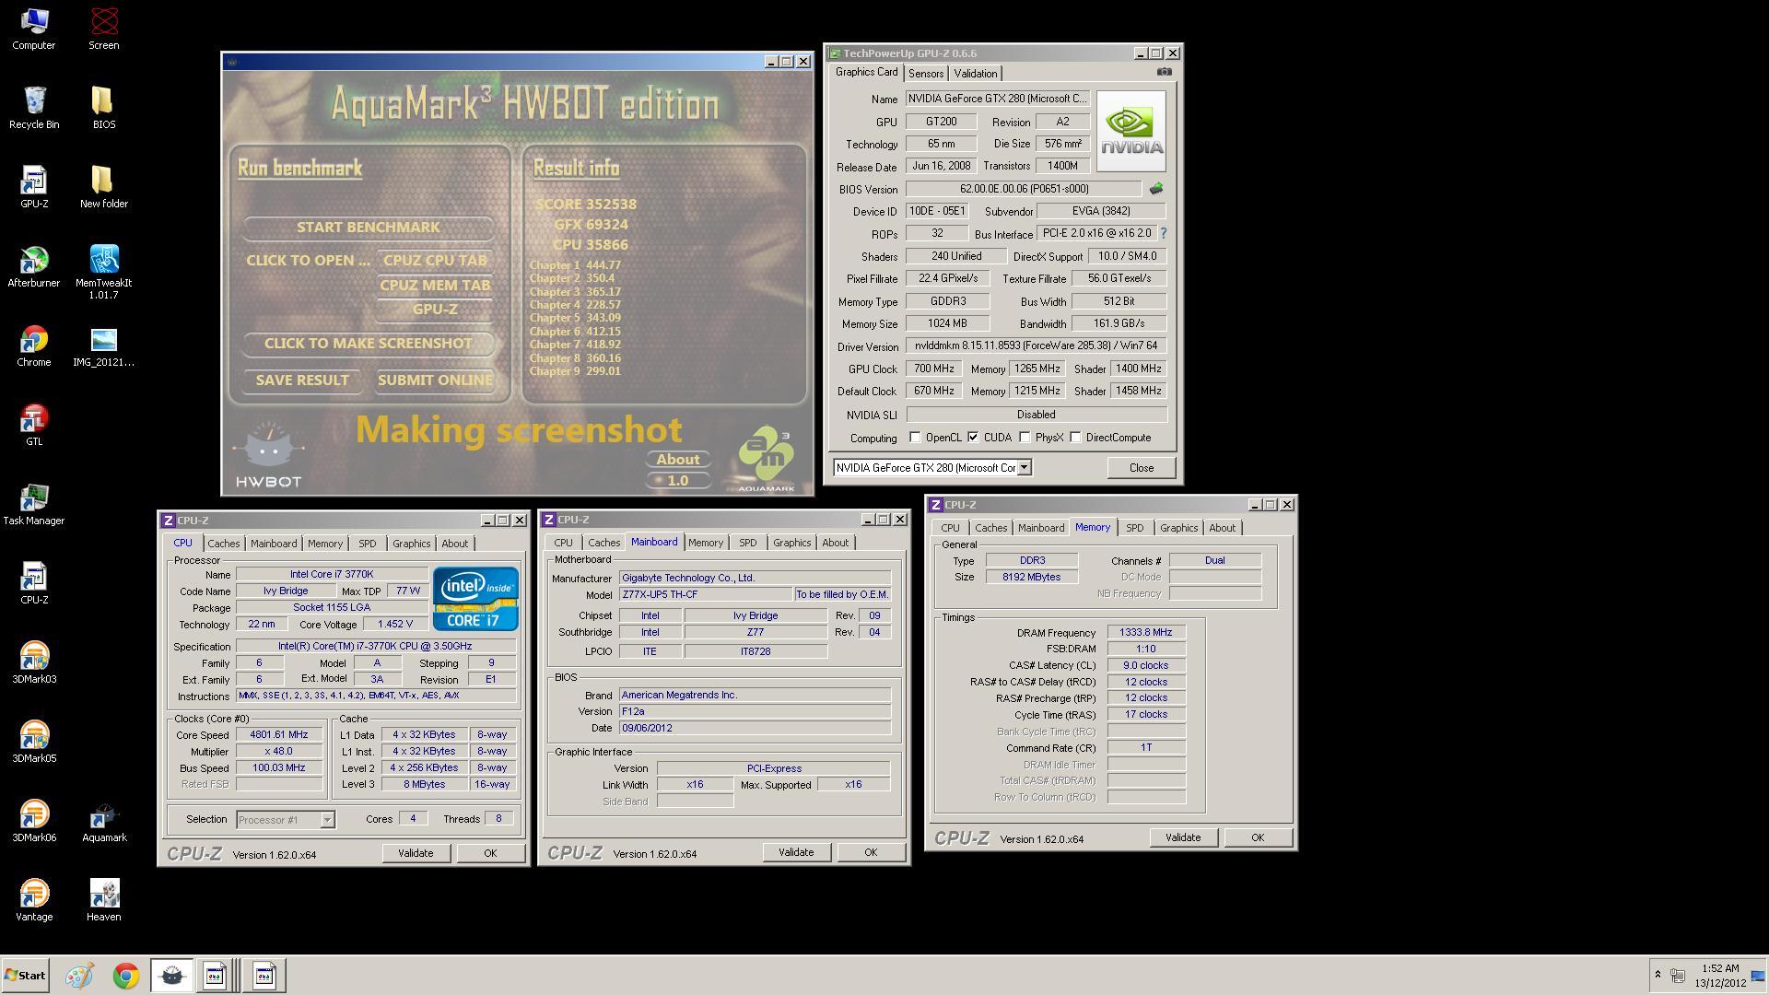
Task: Click Chrome icon in the taskbar
Action: pyautogui.click(x=126, y=976)
